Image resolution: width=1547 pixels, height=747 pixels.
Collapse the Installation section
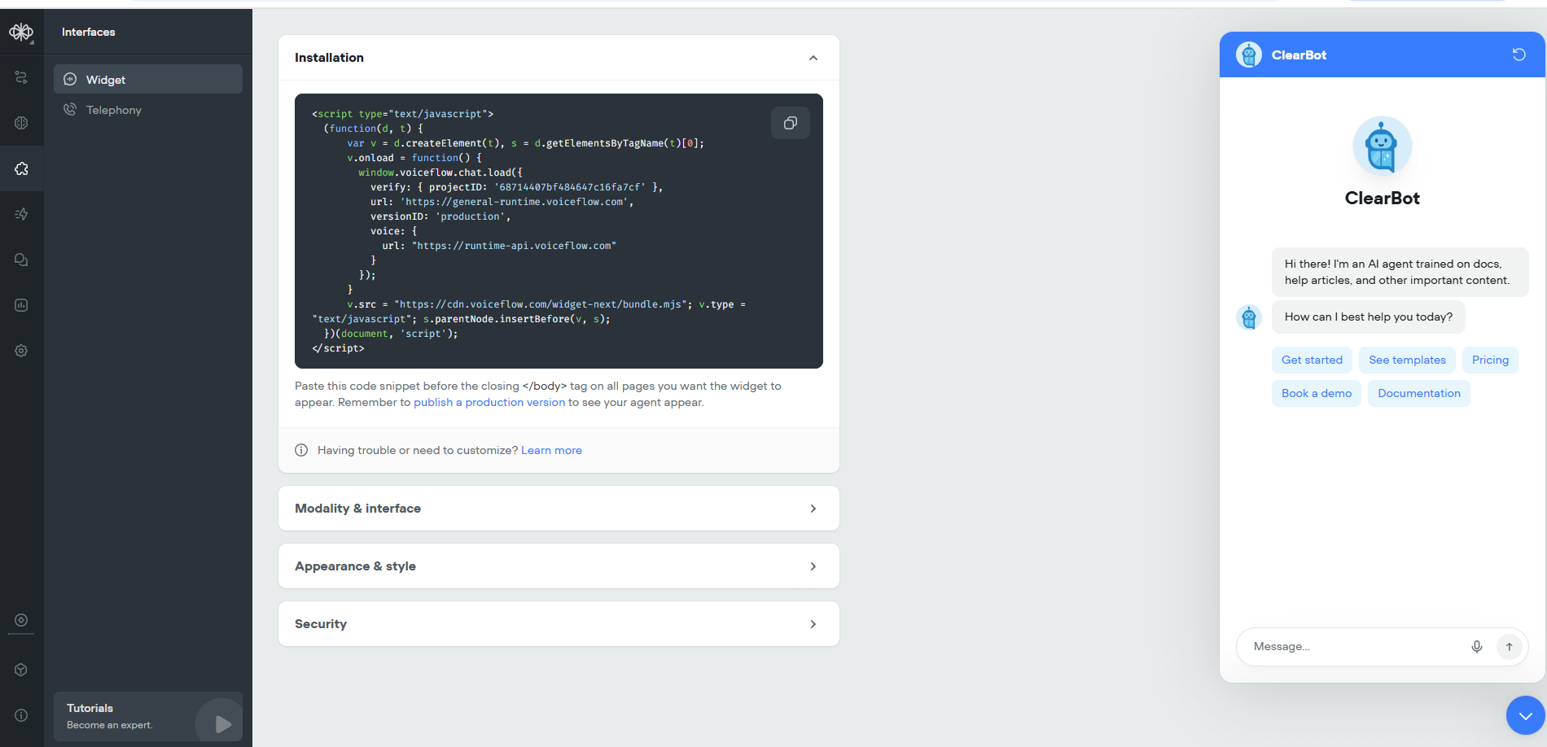point(813,58)
